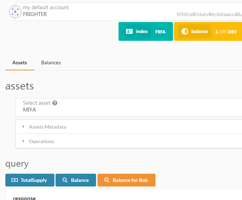Screen dimensions: 242x200
Task: Click the FRIGHTER account identicon
Action: point(15,12)
